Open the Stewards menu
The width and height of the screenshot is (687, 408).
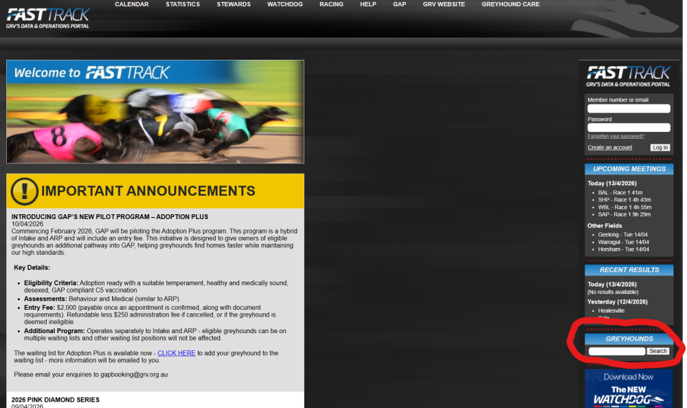[x=234, y=4]
